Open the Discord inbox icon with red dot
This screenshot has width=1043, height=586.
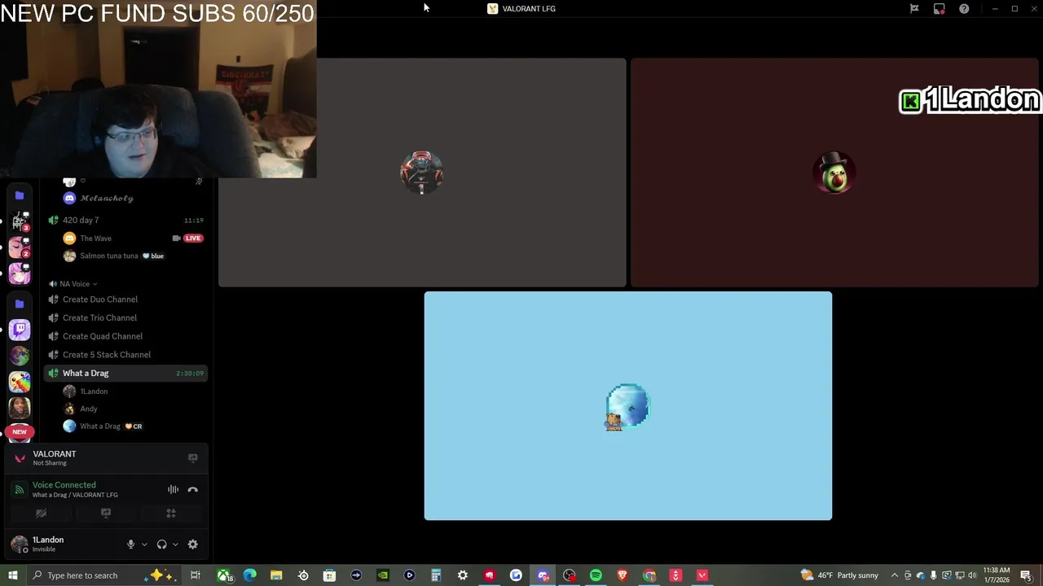click(x=939, y=9)
